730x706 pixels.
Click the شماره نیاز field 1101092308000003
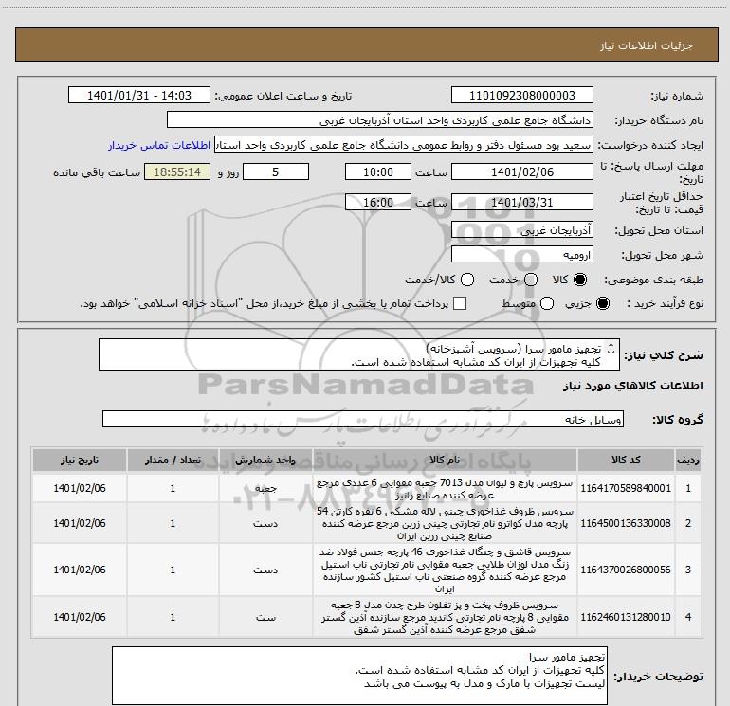pos(521,96)
